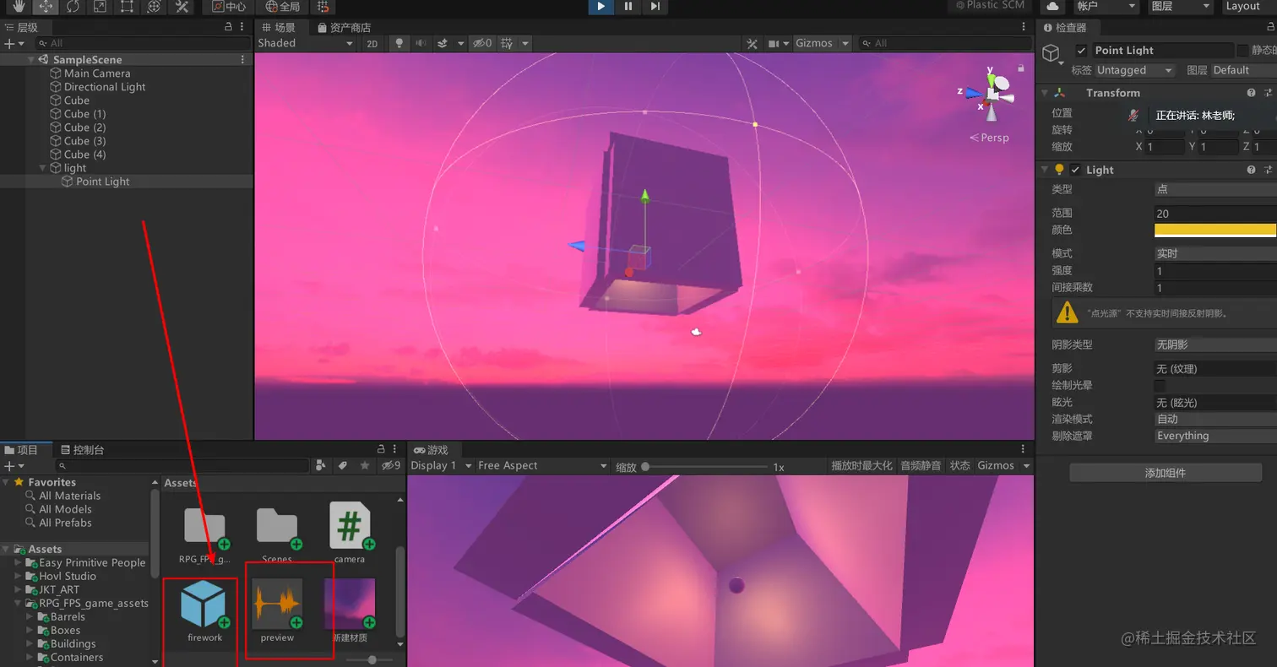
Task: Select the Scale tool in the top toolbar
Action: 100,7
